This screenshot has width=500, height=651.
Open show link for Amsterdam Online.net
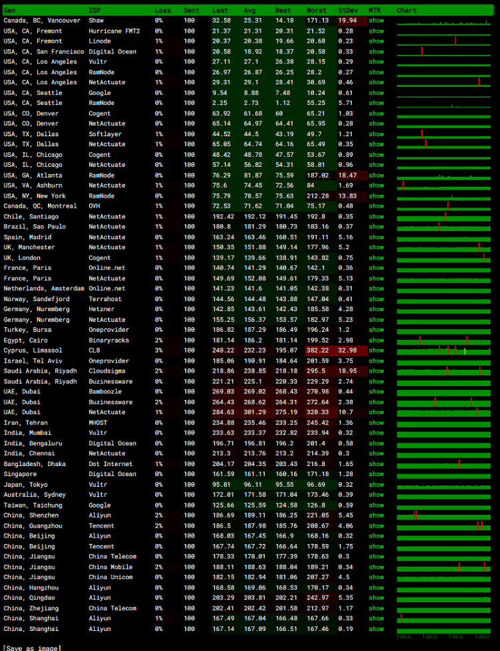376,288
